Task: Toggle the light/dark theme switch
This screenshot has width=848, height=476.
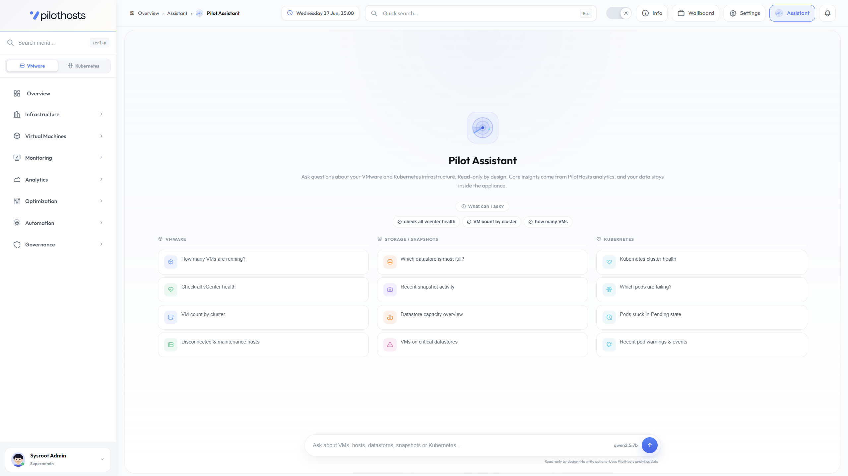Action: [619, 13]
